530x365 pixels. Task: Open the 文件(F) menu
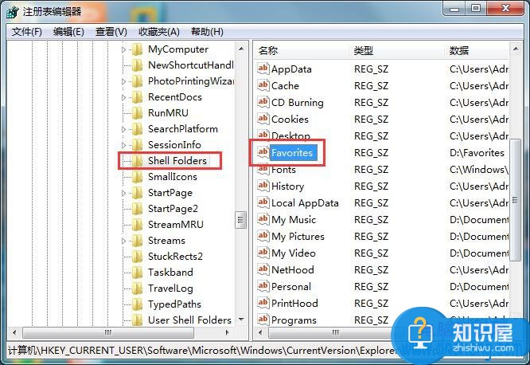pyautogui.click(x=27, y=32)
